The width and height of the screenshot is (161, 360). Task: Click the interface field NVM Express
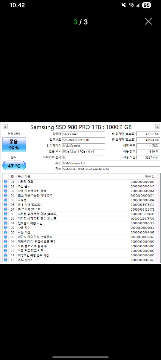point(83,146)
